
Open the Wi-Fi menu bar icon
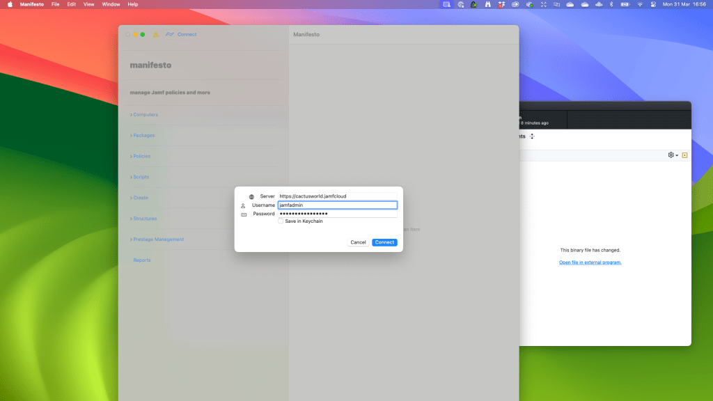[x=639, y=4]
